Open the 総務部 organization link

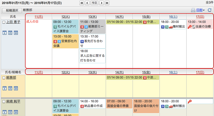tap(11, 78)
